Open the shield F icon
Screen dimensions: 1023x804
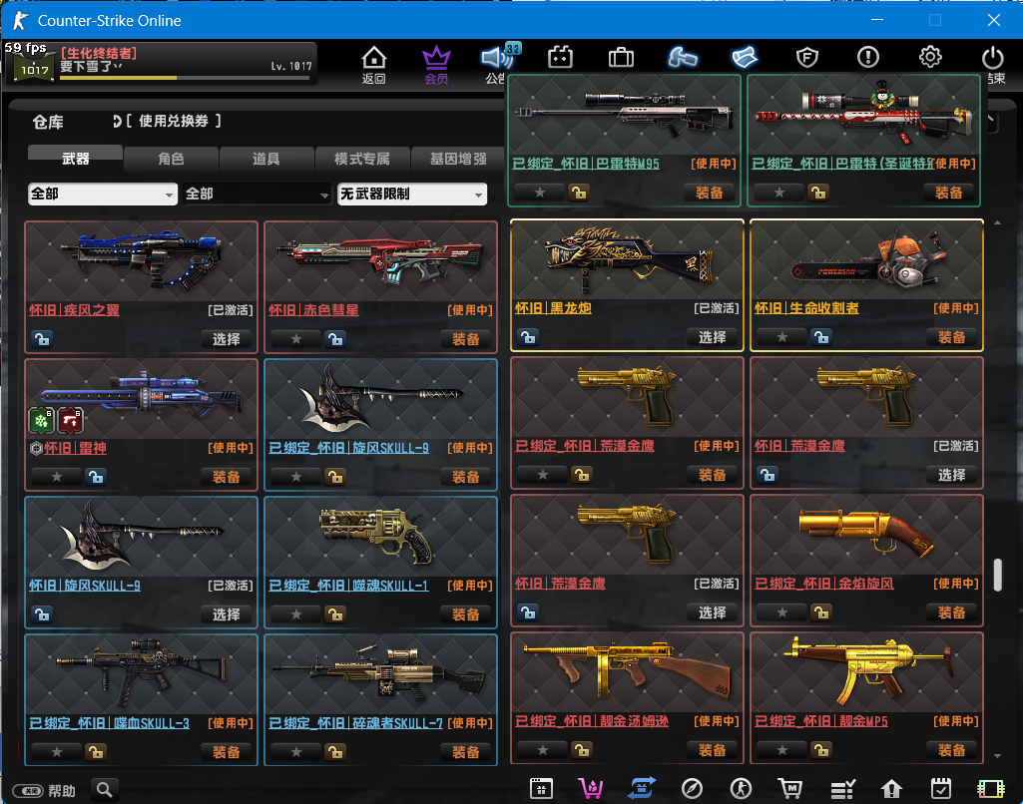807,58
